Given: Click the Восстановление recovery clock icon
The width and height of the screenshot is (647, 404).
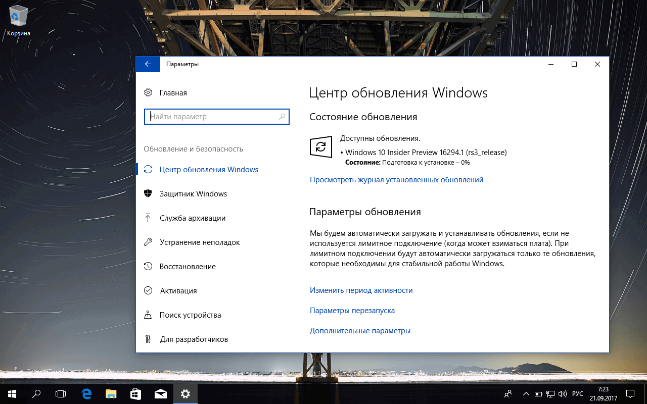Looking at the screenshot, I should (148, 266).
